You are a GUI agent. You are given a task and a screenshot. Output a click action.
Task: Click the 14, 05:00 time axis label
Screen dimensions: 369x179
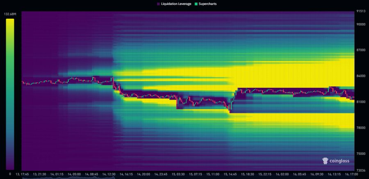pos(74,175)
